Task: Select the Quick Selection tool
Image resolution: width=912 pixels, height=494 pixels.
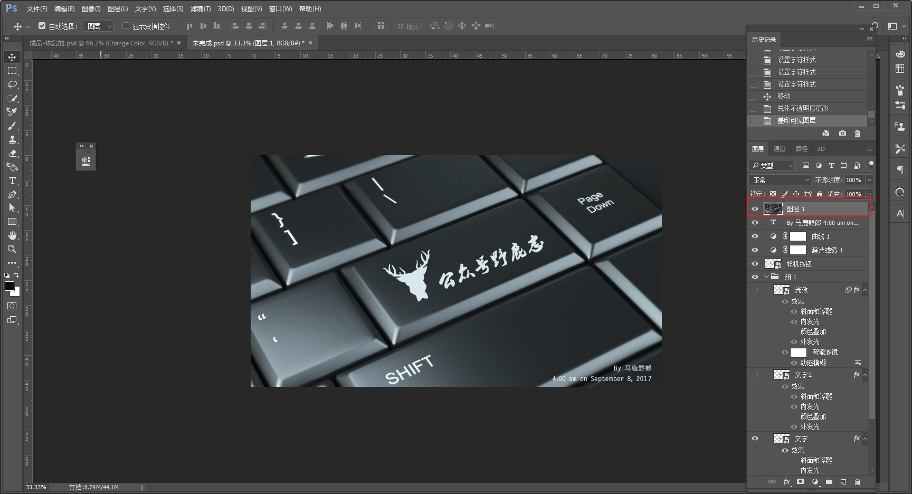Action: point(12,98)
